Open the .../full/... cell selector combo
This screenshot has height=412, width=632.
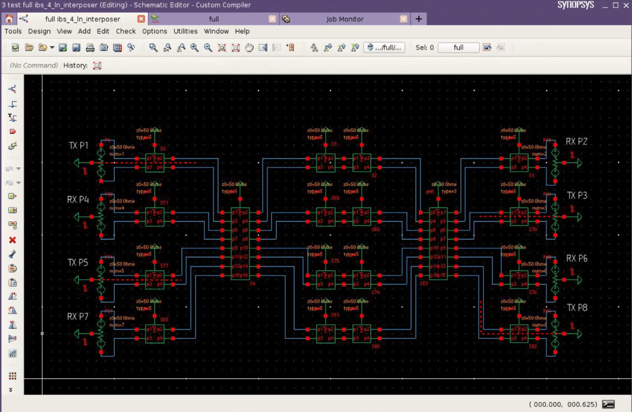(x=385, y=47)
